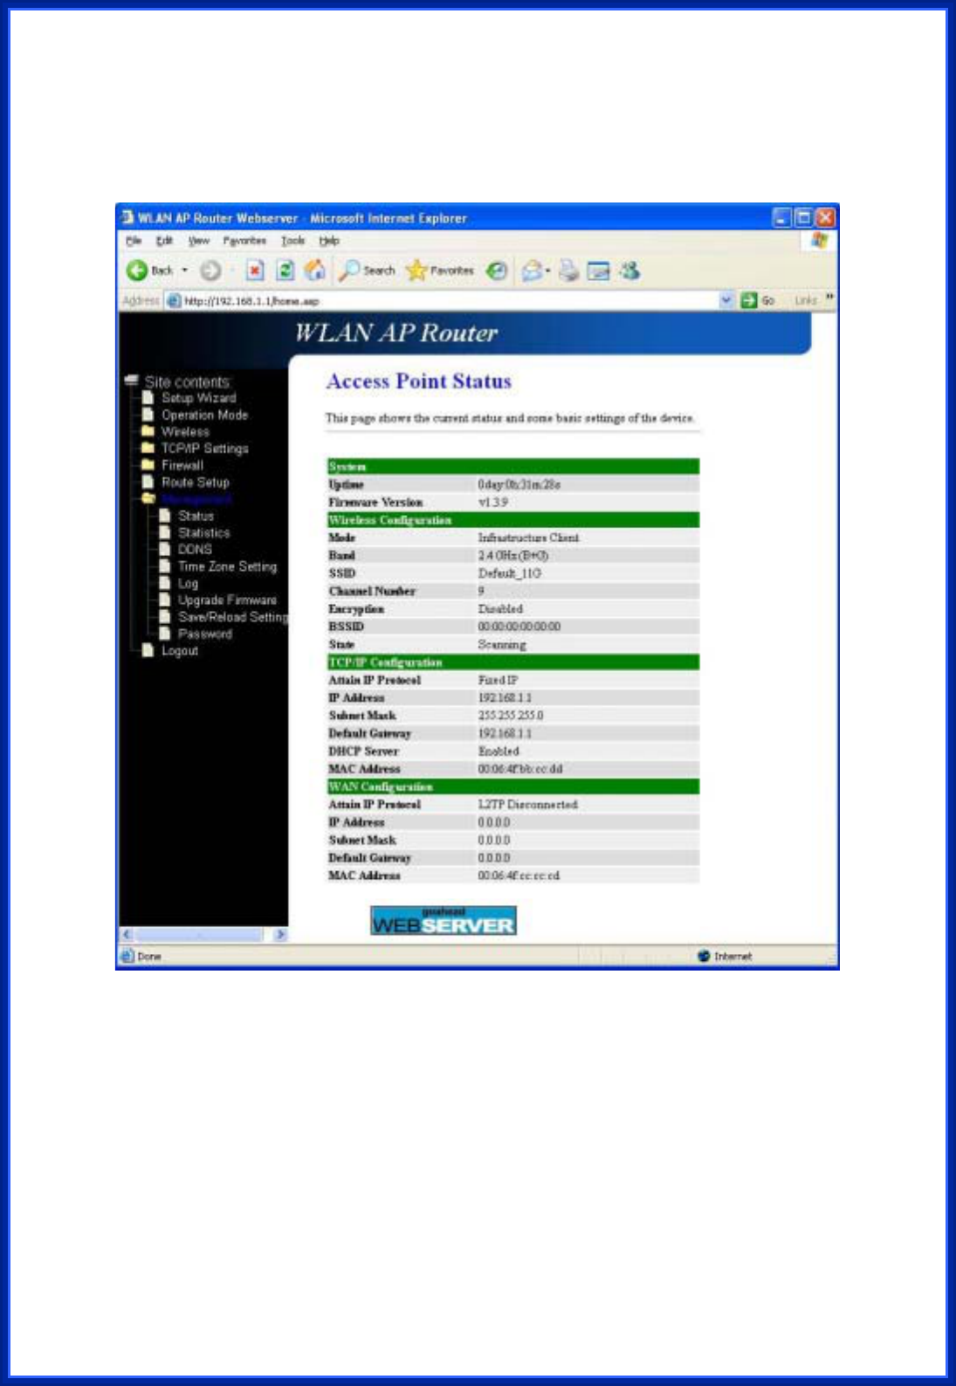The width and height of the screenshot is (956, 1386).
Task: Open the Back button history dropdown arrow
Action: click(185, 271)
